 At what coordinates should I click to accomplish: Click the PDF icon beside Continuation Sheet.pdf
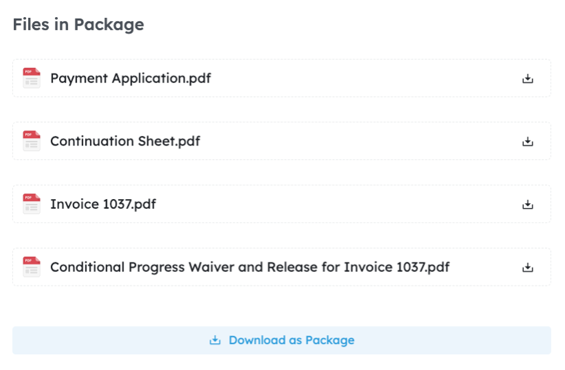click(x=32, y=141)
